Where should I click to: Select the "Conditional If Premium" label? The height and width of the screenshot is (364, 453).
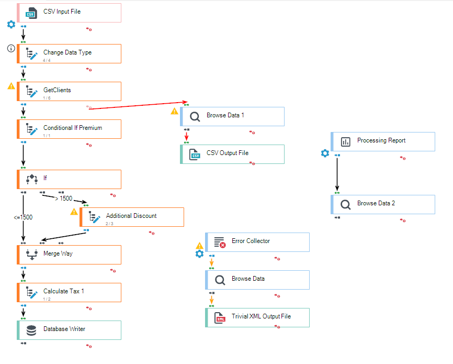click(73, 128)
